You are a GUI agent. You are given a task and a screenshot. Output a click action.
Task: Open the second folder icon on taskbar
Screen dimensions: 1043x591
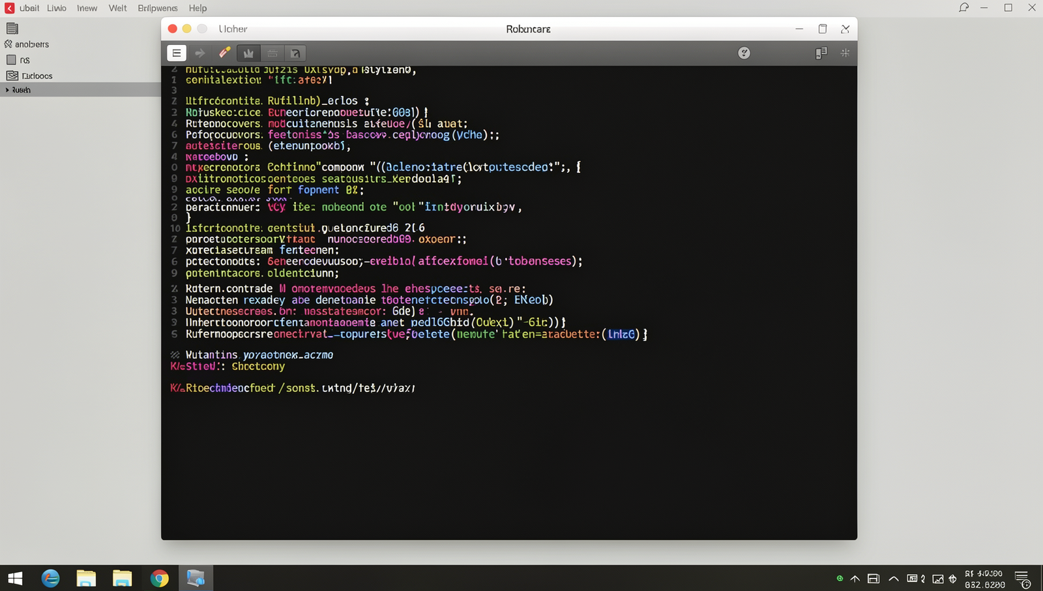click(122, 578)
